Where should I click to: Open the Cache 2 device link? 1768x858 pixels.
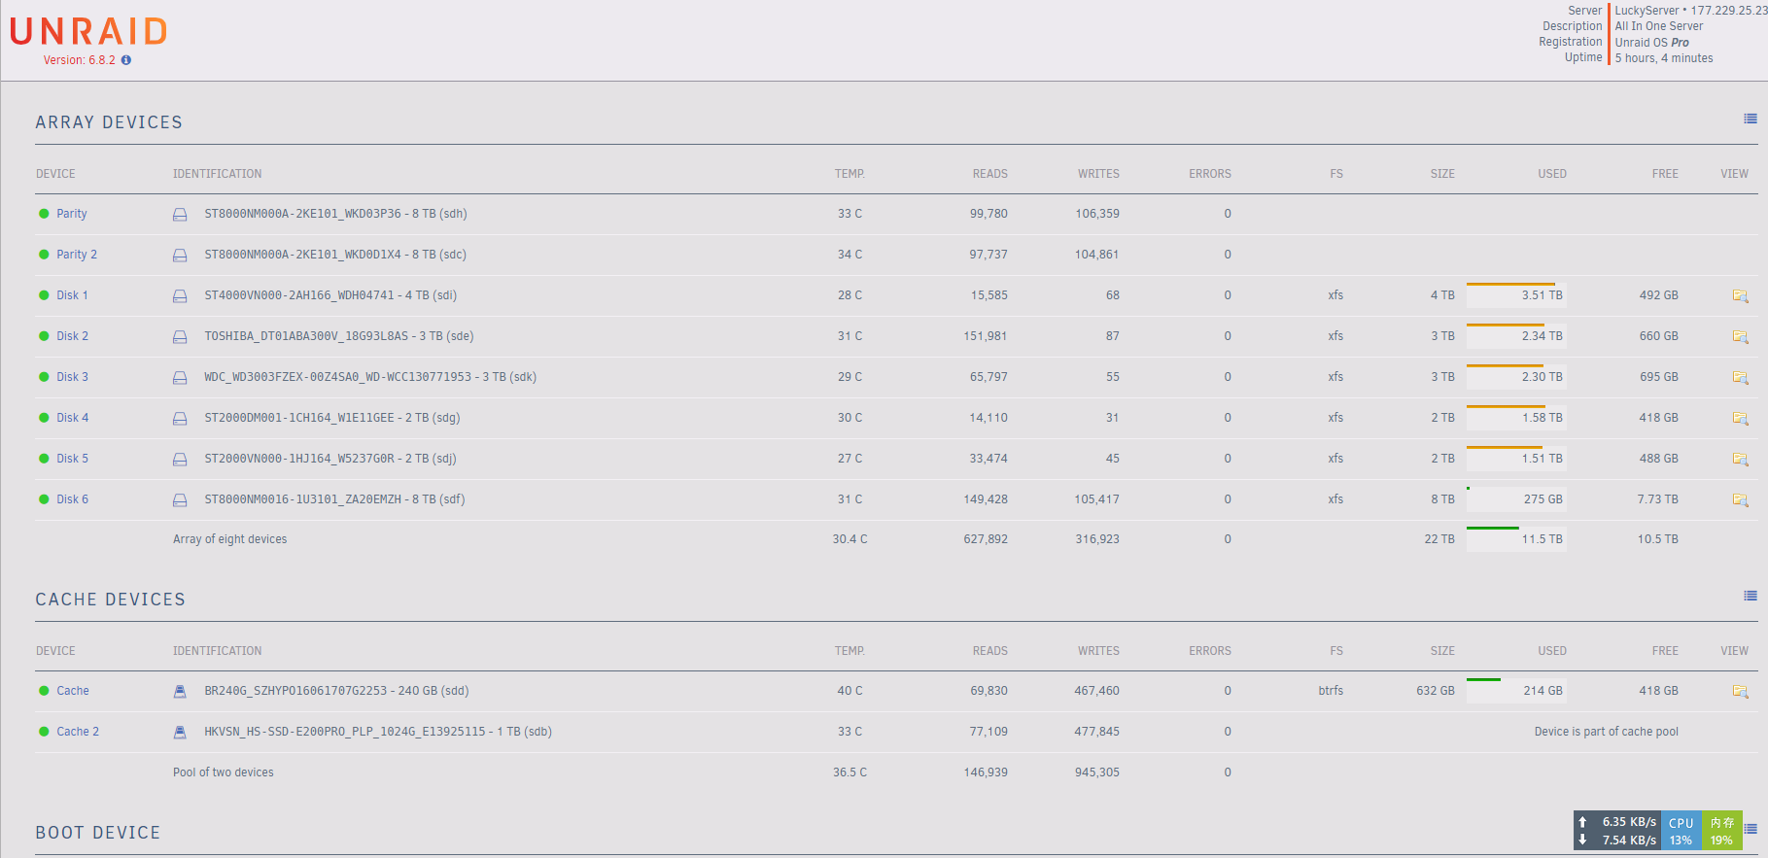(77, 732)
